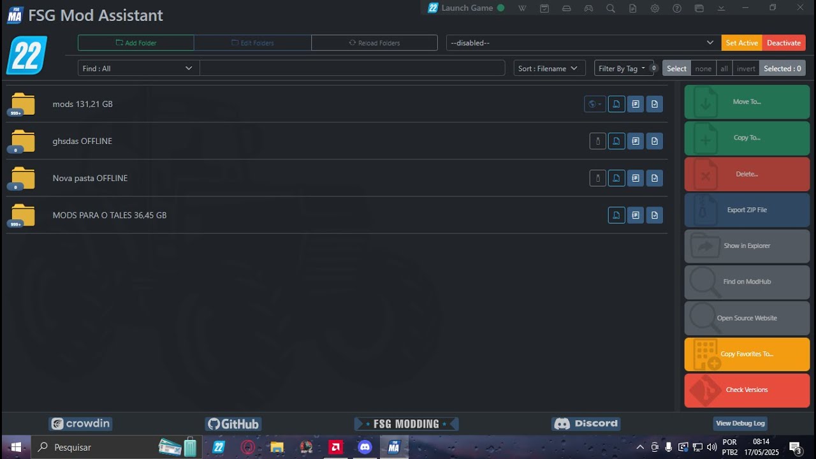
Task: Click Show in Explorer button
Action: (747, 246)
